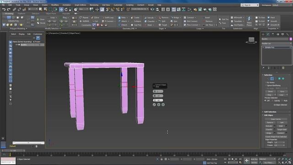Image resolution: width=293 pixels, height=165 pixels.
Task: Open the Sign In dropdown
Action: pos(250,5)
